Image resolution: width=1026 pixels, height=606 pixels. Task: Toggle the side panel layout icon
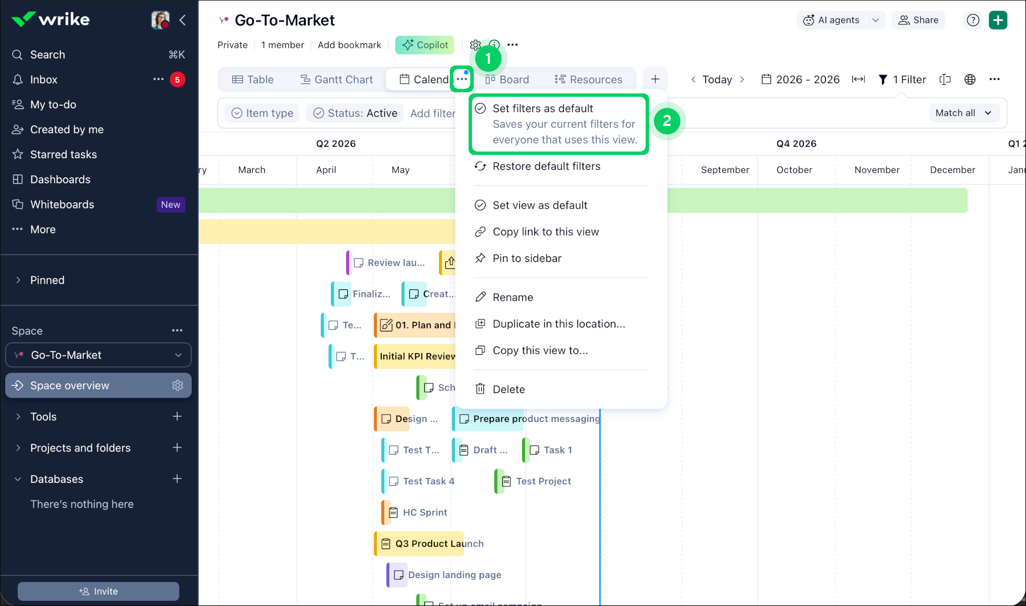[945, 80]
